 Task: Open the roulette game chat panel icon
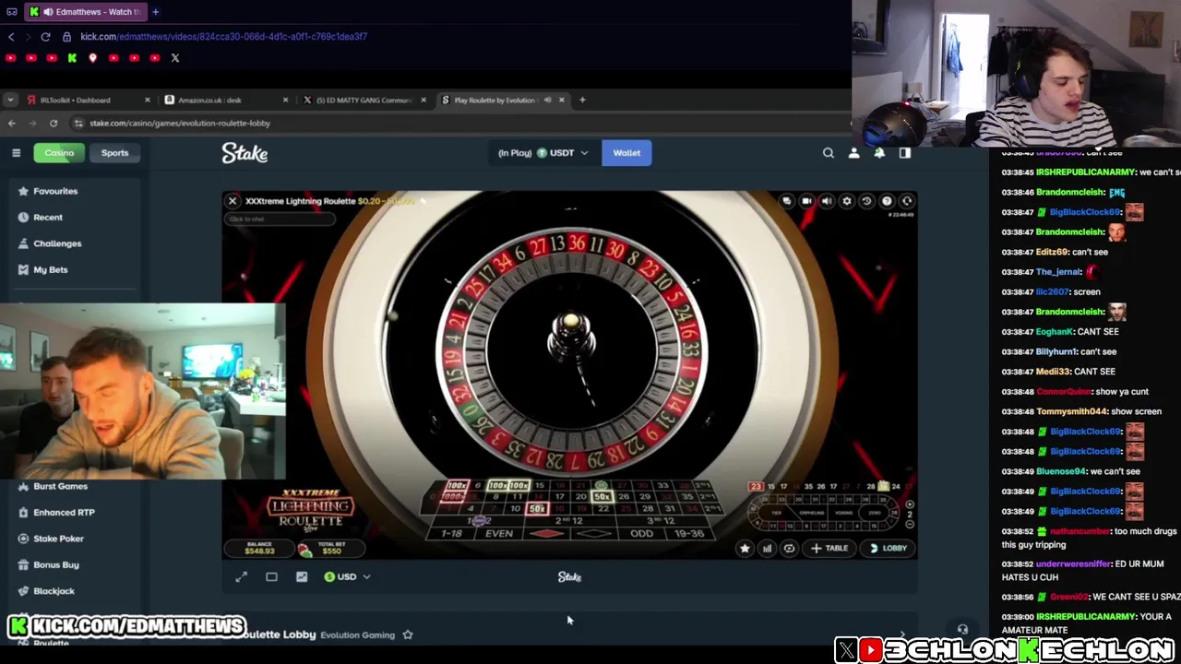(x=786, y=201)
